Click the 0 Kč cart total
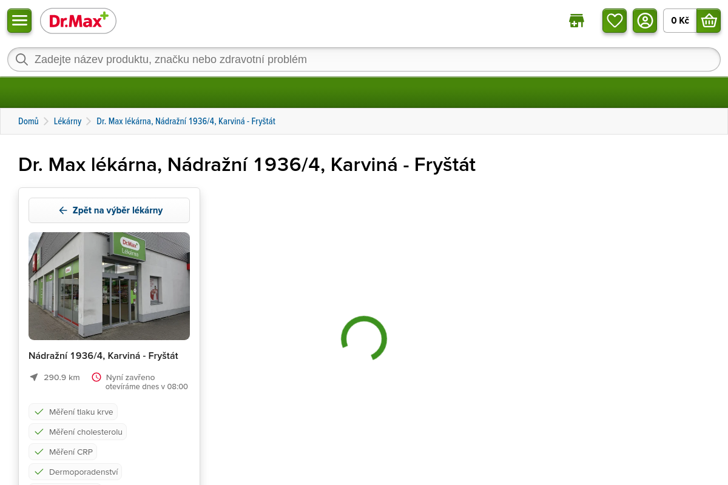728x485 pixels. coord(679,21)
